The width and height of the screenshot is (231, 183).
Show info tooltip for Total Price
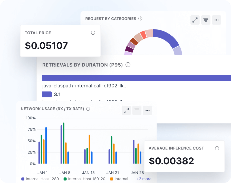coord(93,33)
